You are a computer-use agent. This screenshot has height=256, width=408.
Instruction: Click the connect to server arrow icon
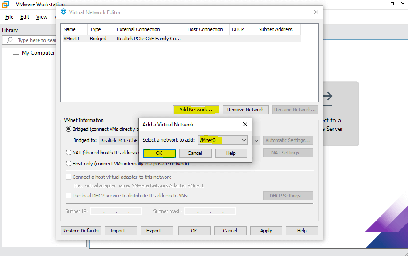tap(328, 98)
